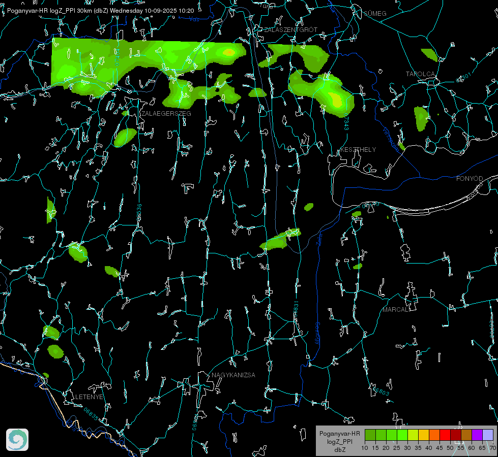Click the ZALAEGERSZEG city label
Screen dimensions: 498x457
click(x=166, y=114)
